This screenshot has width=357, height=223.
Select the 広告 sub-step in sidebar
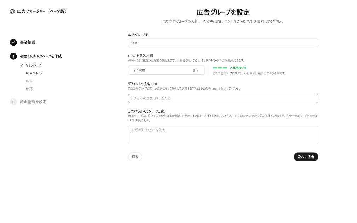[29, 81]
